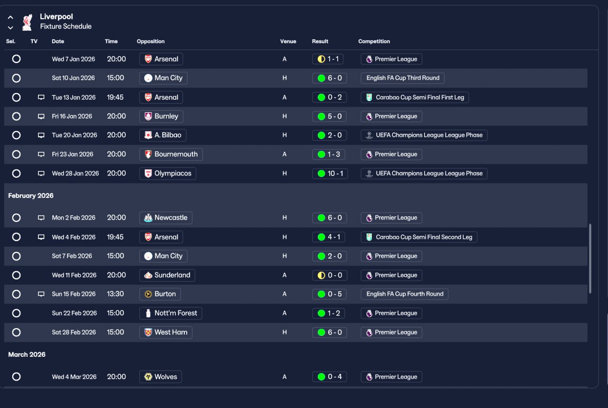Click Arsenal crest in Wed 7 Jan row
This screenshot has width=608, height=408.
[x=148, y=59]
